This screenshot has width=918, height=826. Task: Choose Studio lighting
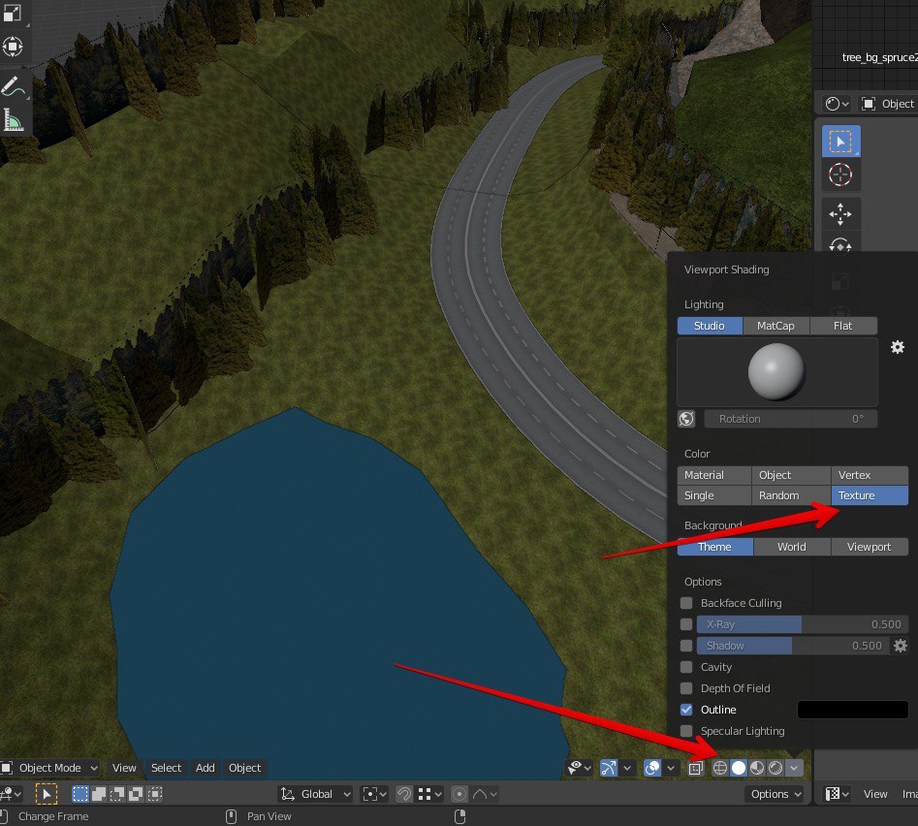[x=710, y=326]
